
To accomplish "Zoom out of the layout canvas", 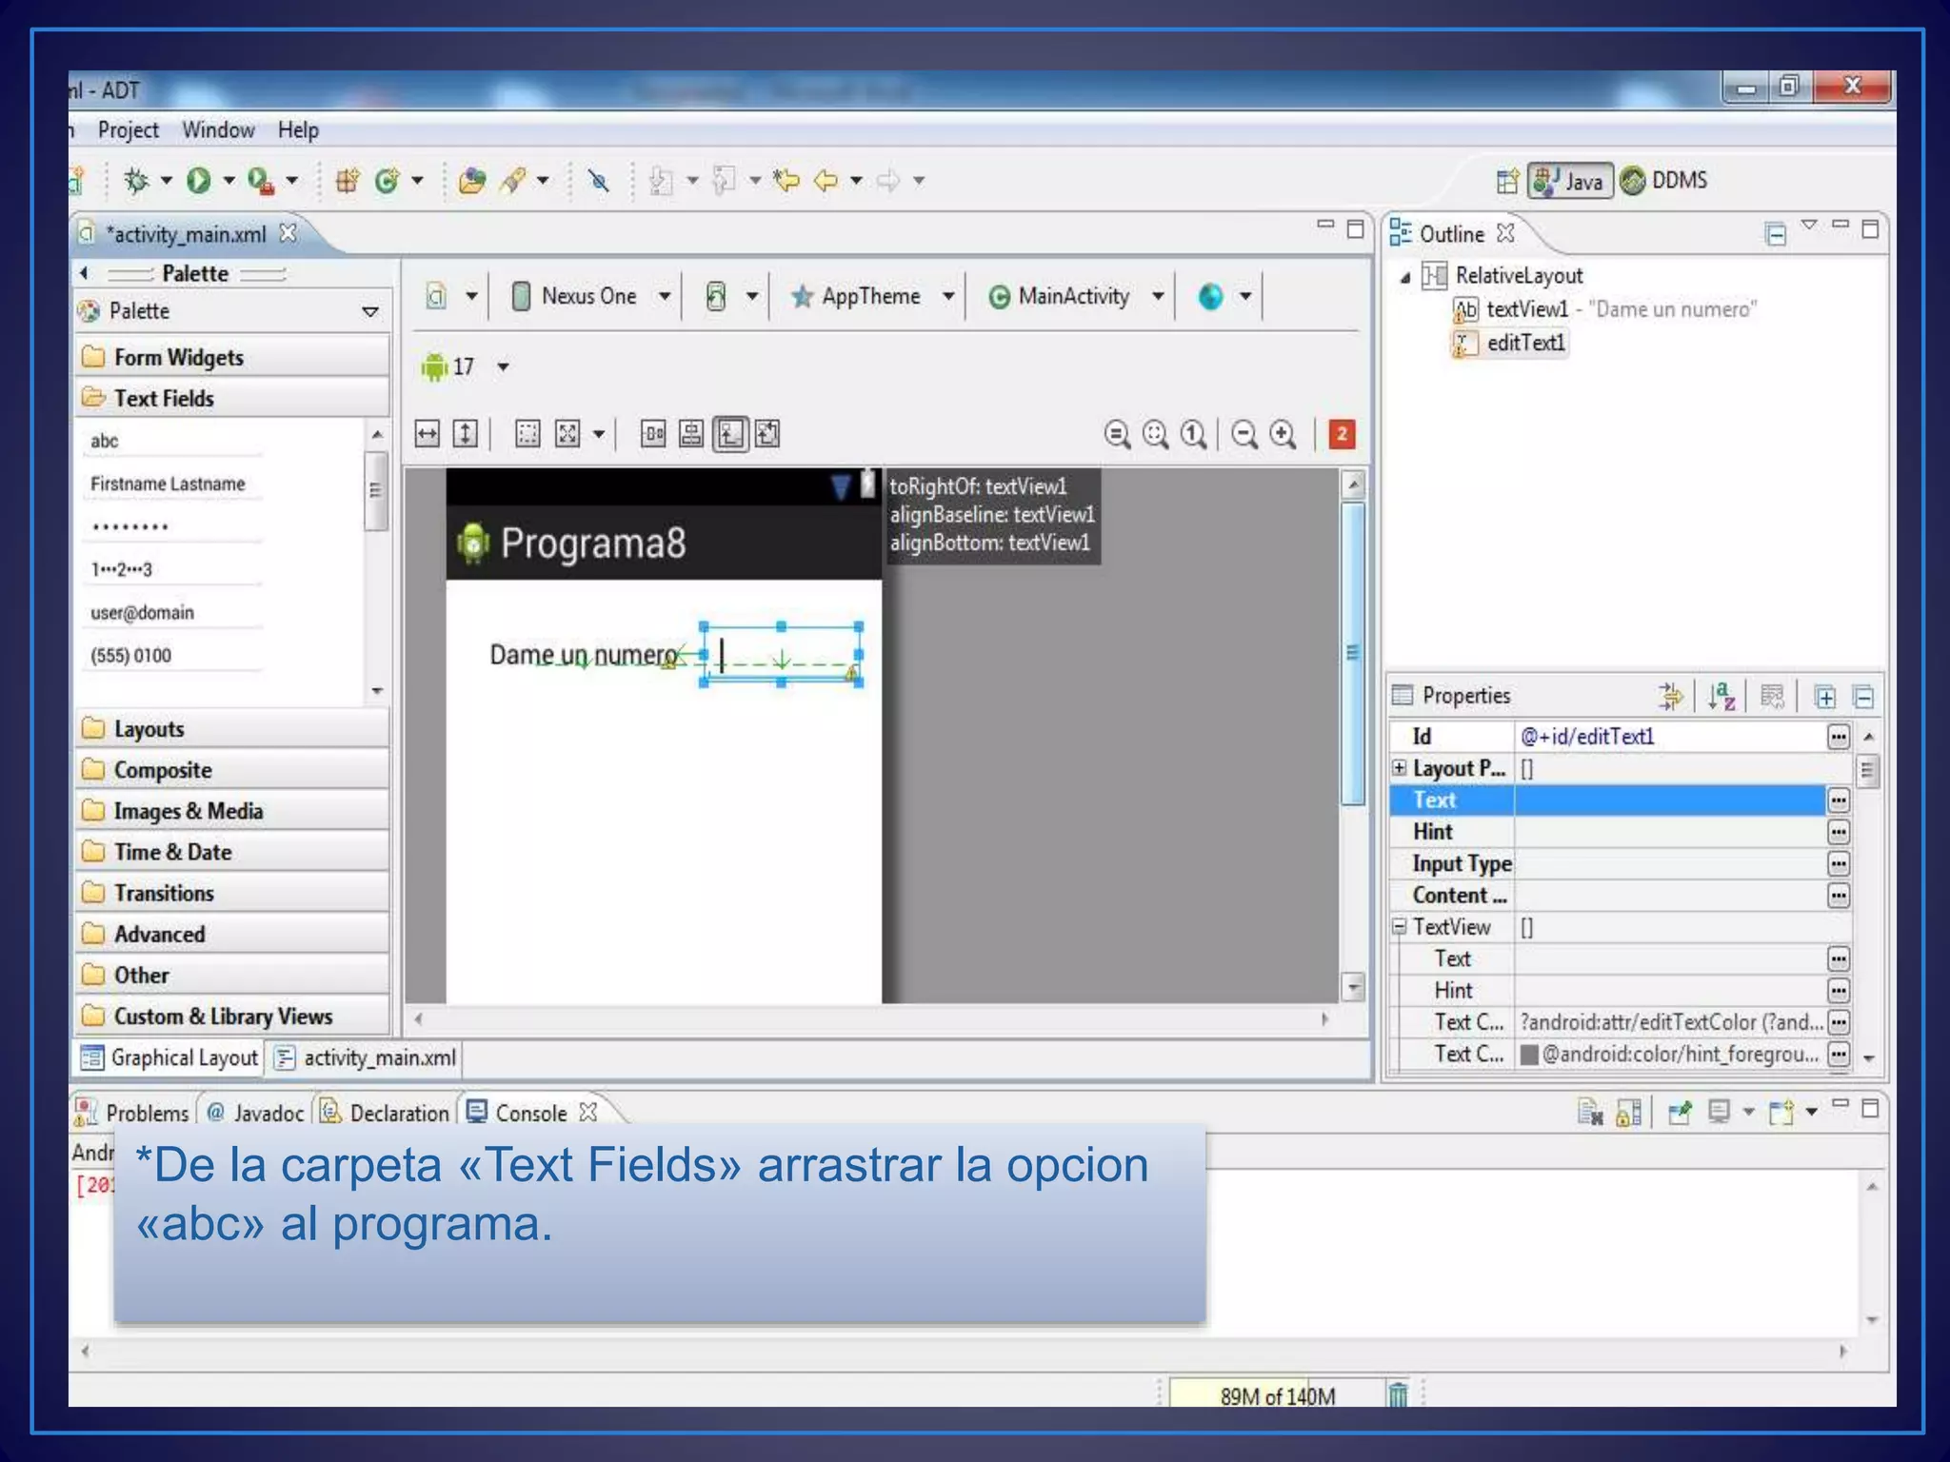I will click(1244, 434).
